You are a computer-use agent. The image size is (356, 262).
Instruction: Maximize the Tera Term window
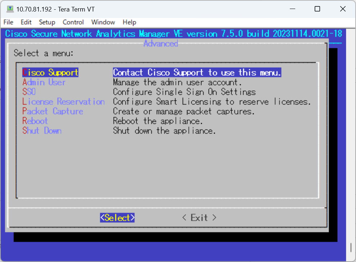click(x=317, y=9)
